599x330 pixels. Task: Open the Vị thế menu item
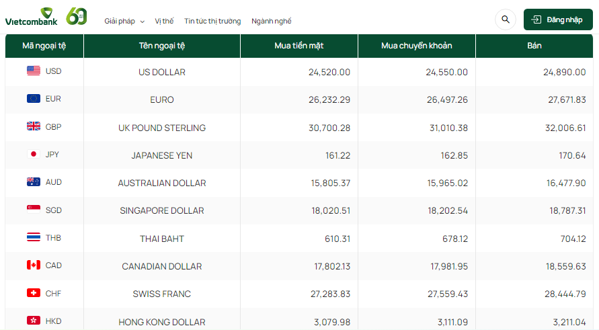coord(164,21)
